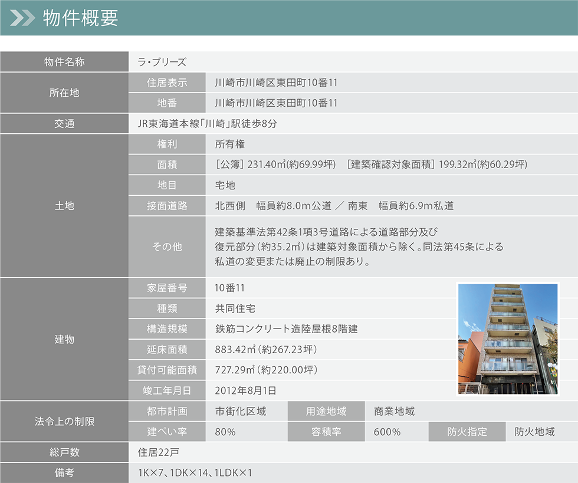Open the building photo thumbnail

508,339
